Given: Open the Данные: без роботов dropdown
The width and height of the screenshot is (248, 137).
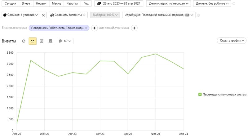Looking at the screenshot, I should 212,3.
